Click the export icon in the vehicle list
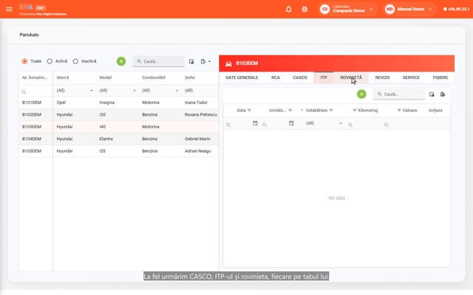The width and height of the screenshot is (473, 295). pyautogui.click(x=203, y=61)
